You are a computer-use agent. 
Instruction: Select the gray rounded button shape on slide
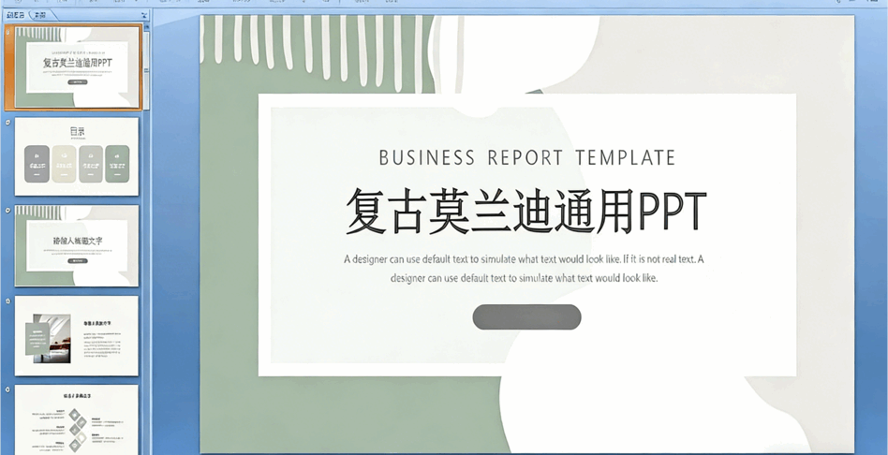click(526, 317)
